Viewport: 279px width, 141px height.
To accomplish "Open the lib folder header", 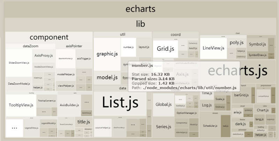I will (x=140, y=24).
